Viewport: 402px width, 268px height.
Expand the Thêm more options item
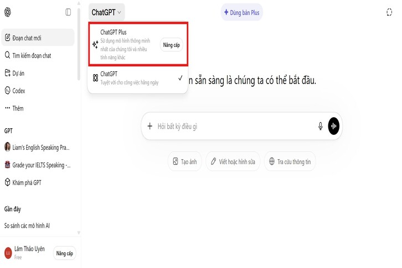(x=38, y=108)
